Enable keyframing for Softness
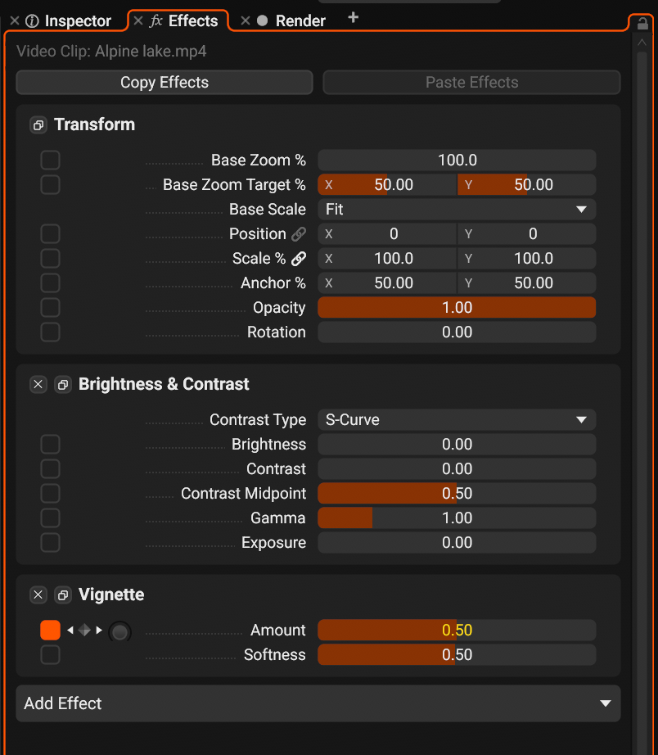 click(50, 654)
